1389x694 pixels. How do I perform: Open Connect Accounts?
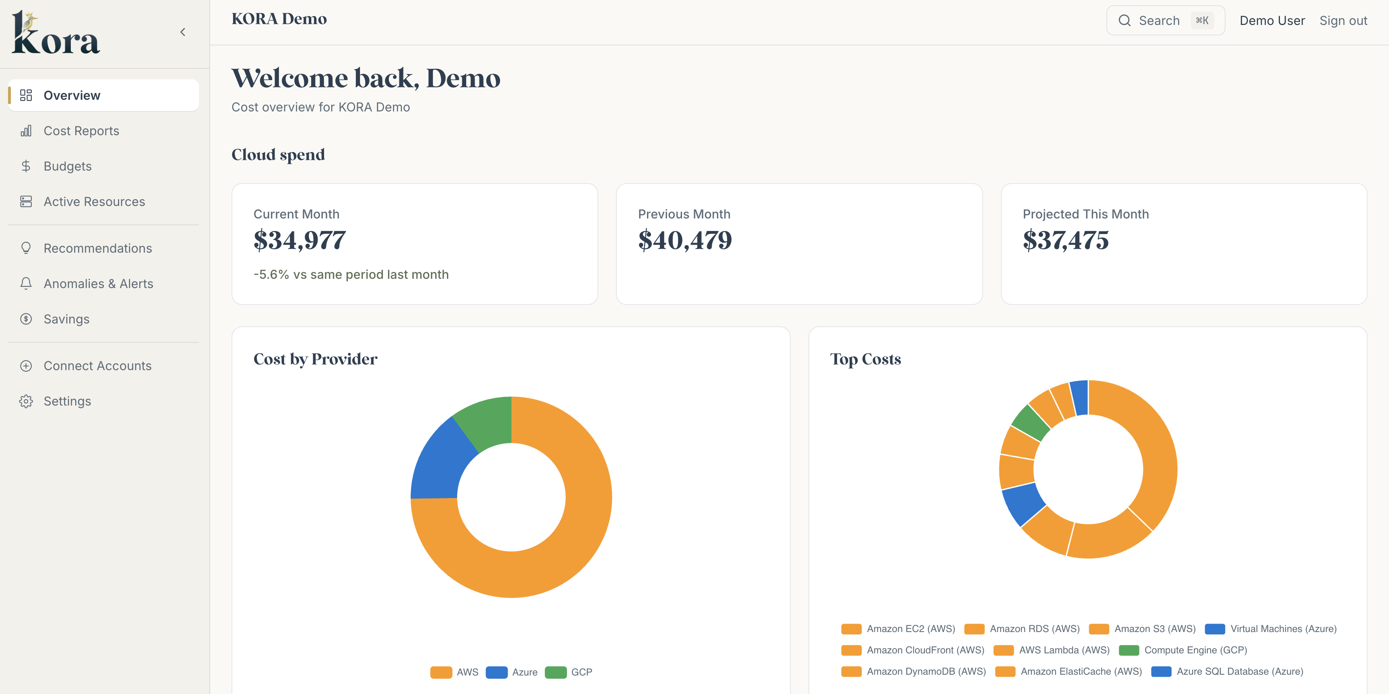103,366
